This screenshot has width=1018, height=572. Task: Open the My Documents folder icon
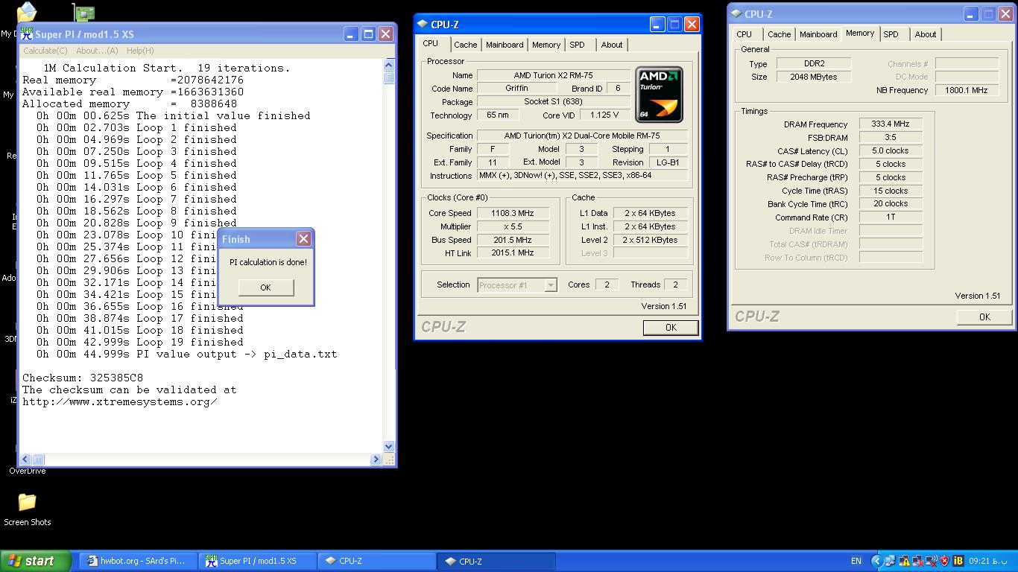click(27, 12)
